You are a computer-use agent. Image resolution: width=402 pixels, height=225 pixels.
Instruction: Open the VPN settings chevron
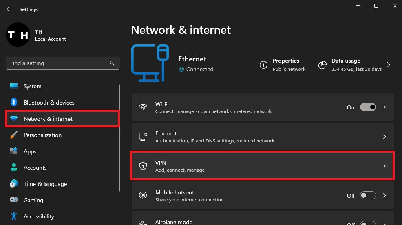[384, 166]
